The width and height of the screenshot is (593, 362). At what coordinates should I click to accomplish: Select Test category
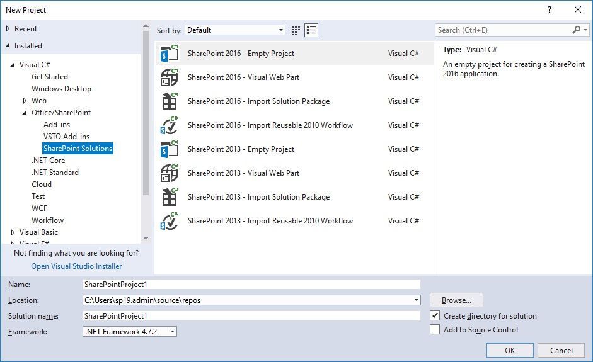38,196
